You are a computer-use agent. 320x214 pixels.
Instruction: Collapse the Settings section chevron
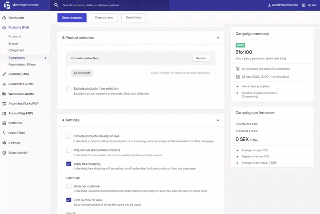coord(218,120)
